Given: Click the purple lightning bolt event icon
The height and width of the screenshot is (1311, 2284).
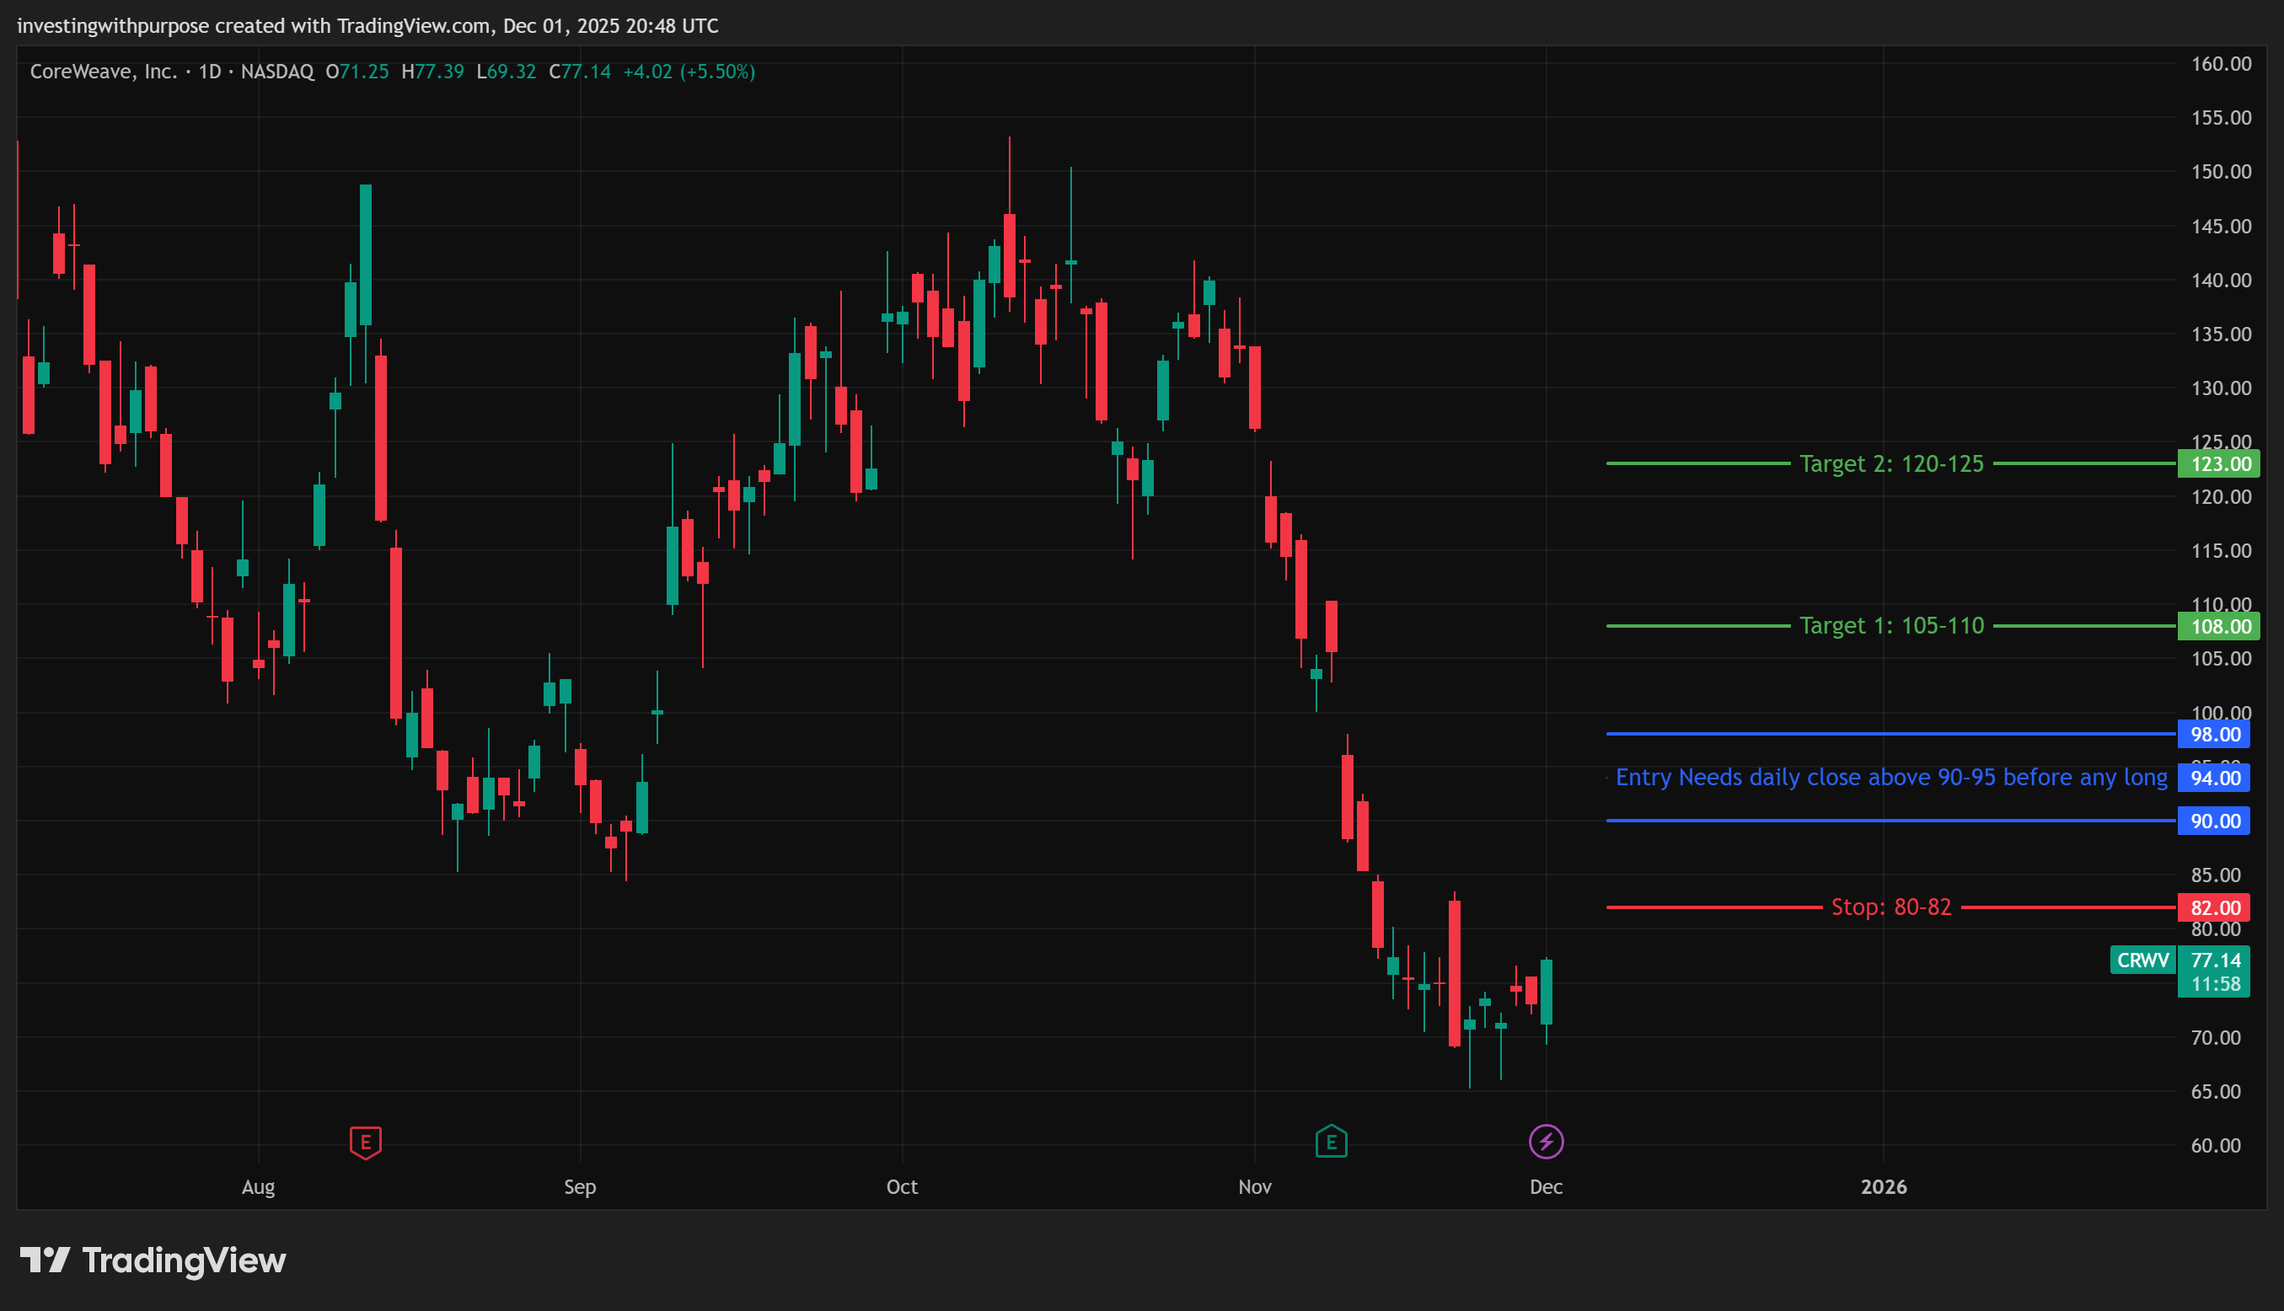Looking at the screenshot, I should [1546, 1142].
